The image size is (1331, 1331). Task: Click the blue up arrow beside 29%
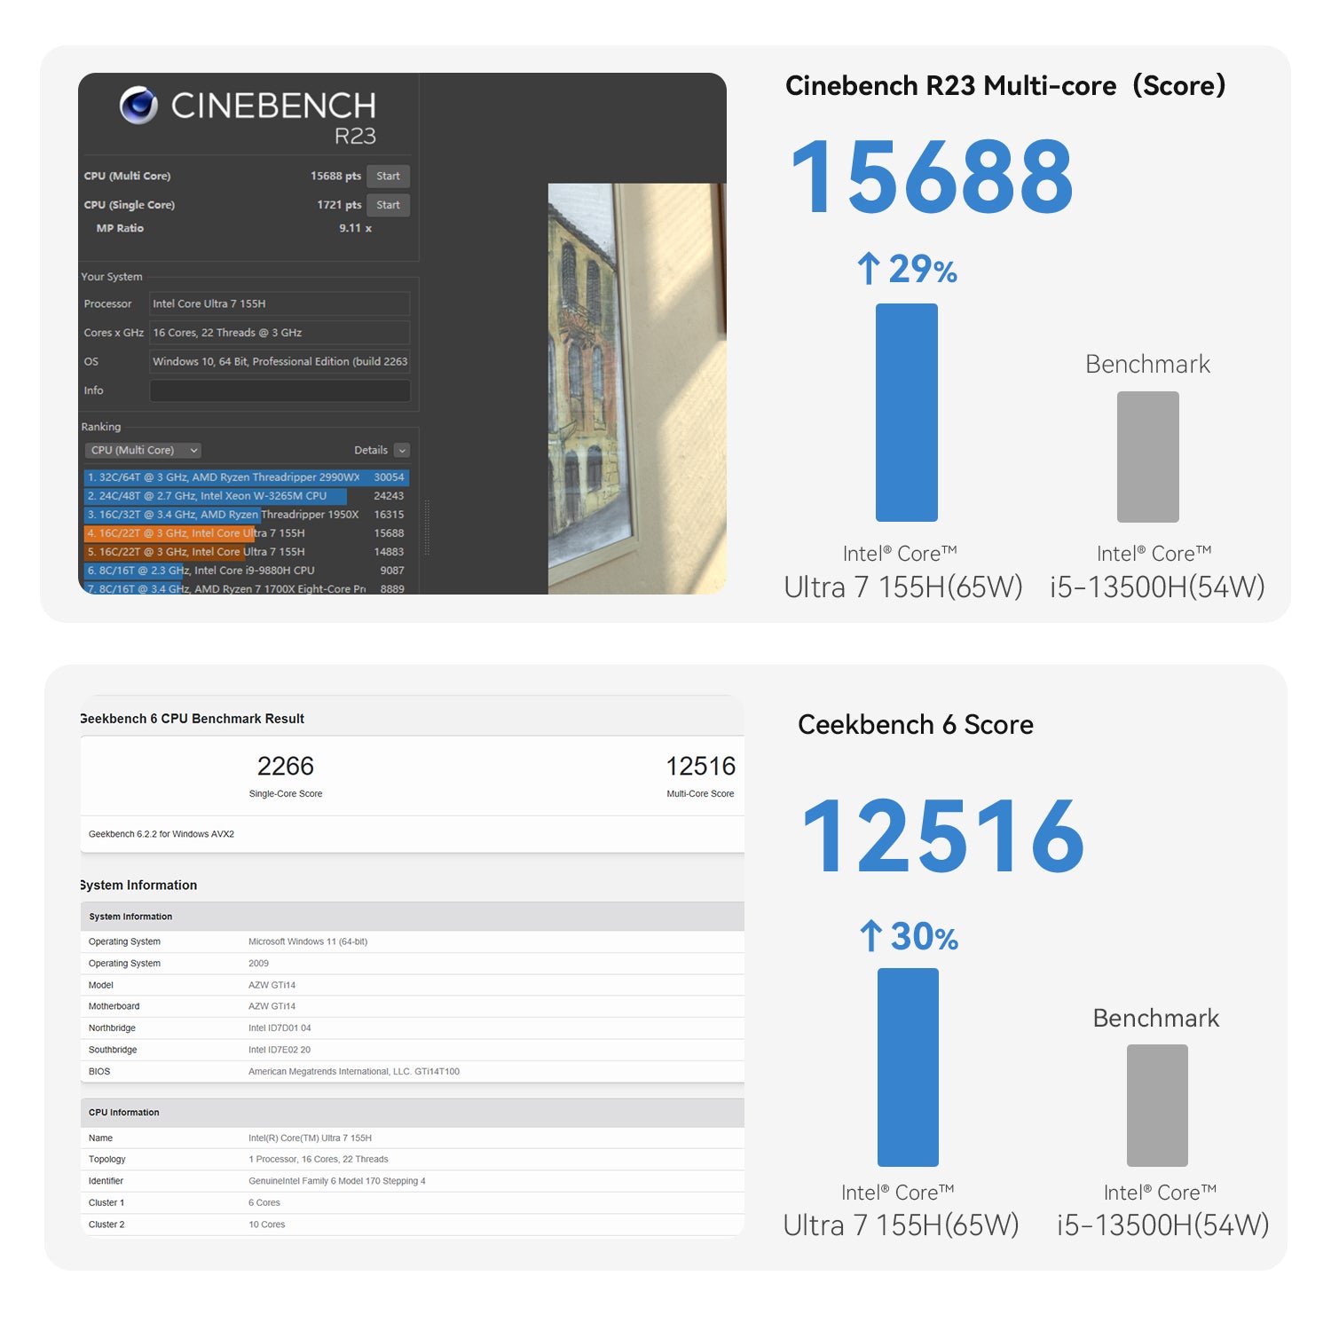coord(869,269)
